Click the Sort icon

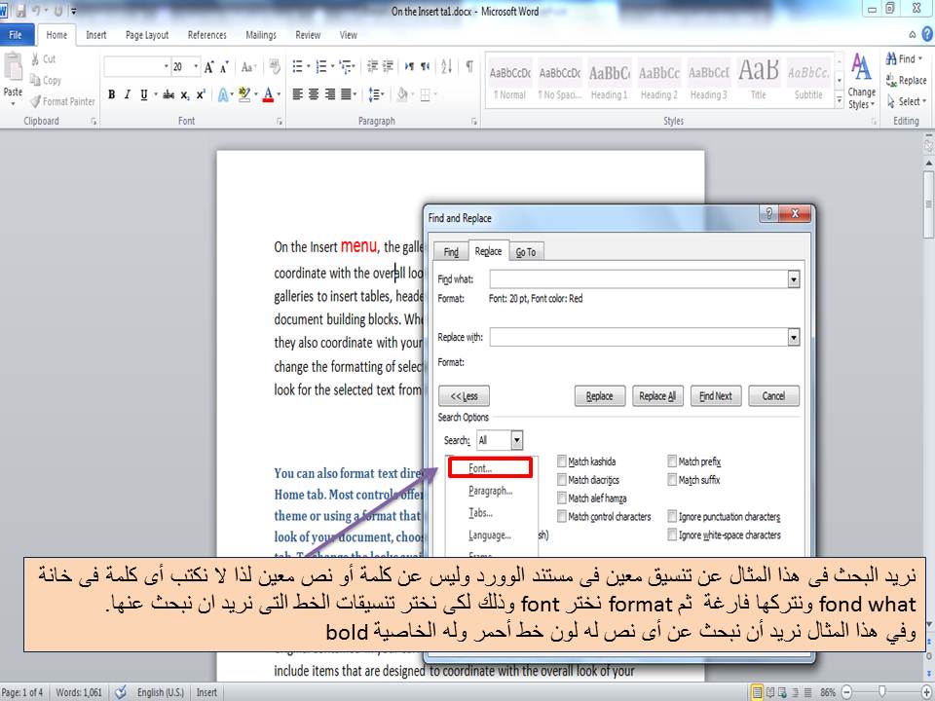(x=447, y=67)
